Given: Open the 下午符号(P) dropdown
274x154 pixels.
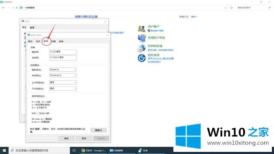Looking at the screenshot, I should click(63, 89).
